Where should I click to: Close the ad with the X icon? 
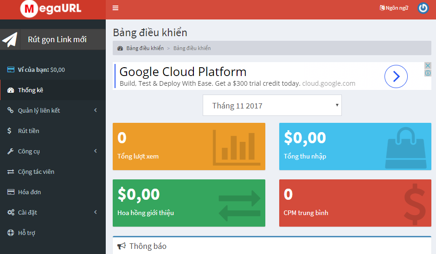coord(428,66)
